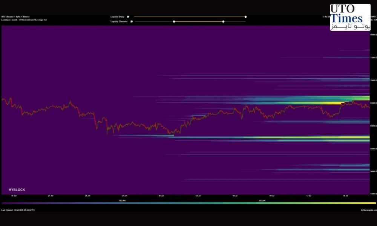Click the '21 Jun' date axis label
The image size is (377, 226).
coord(51,196)
